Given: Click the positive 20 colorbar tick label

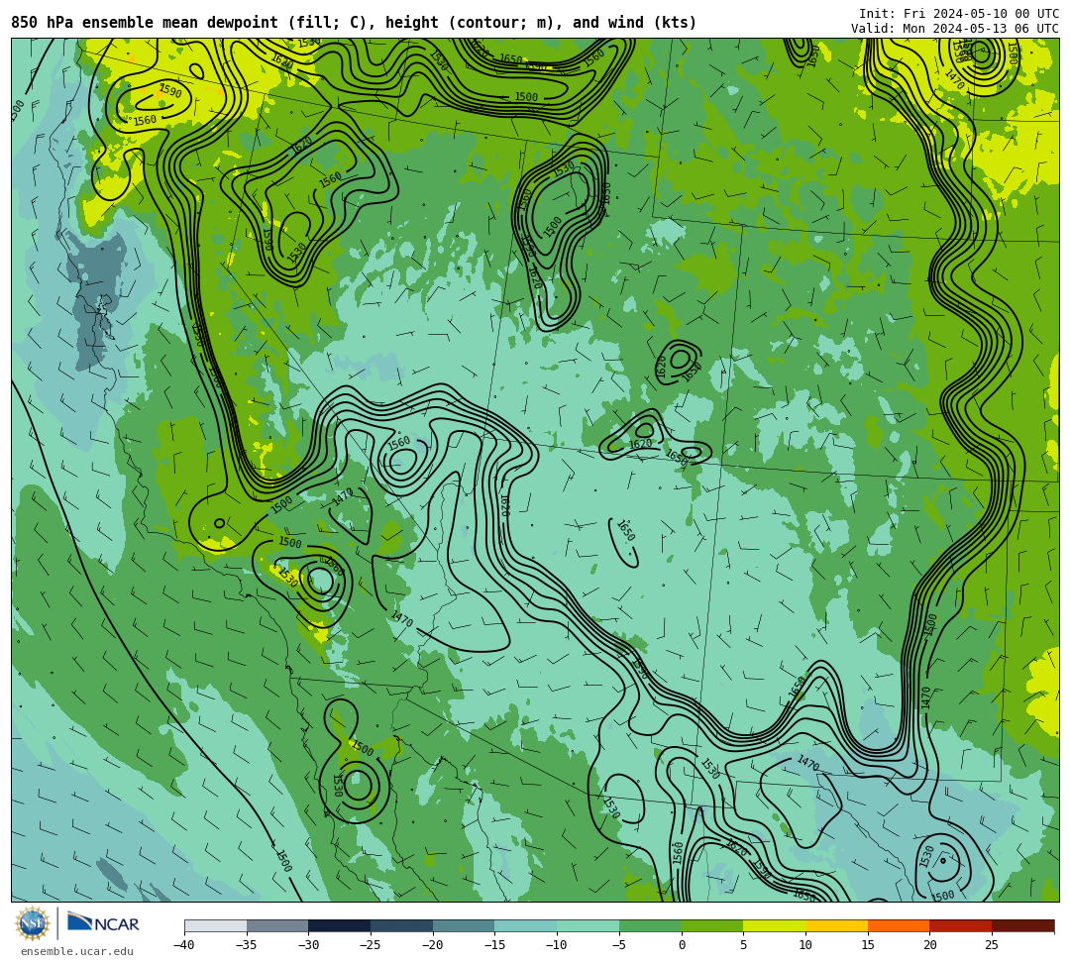Looking at the screenshot, I should (x=930, y=945).
